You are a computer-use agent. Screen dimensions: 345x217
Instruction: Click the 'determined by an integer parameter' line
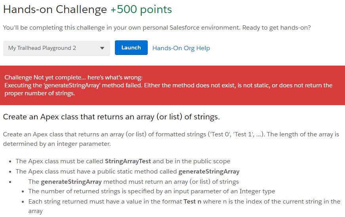[x=57, y=143]
